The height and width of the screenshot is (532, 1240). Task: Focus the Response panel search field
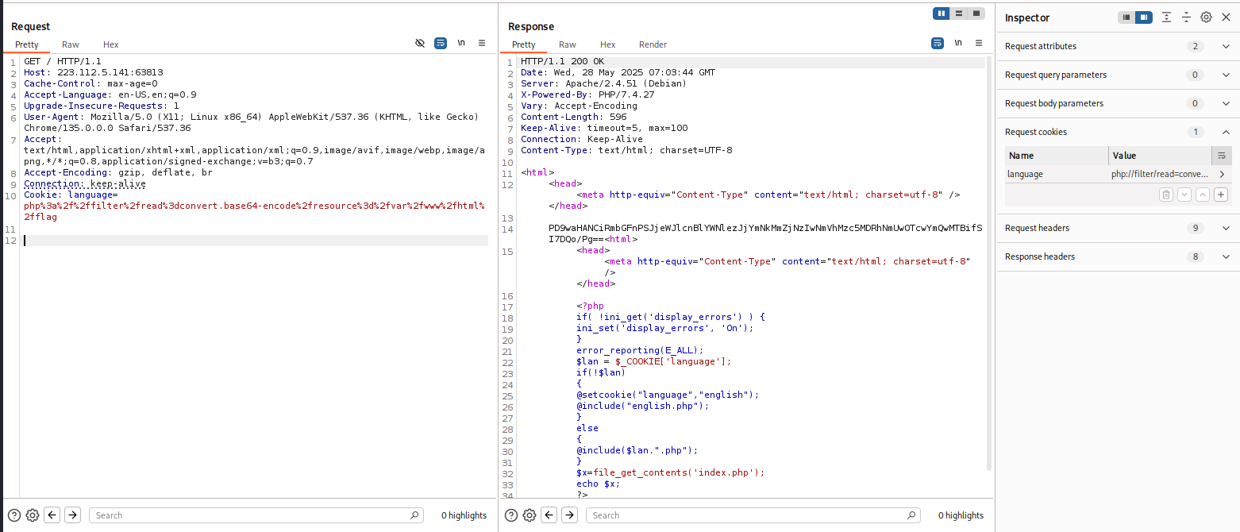[x=753, y=515]
